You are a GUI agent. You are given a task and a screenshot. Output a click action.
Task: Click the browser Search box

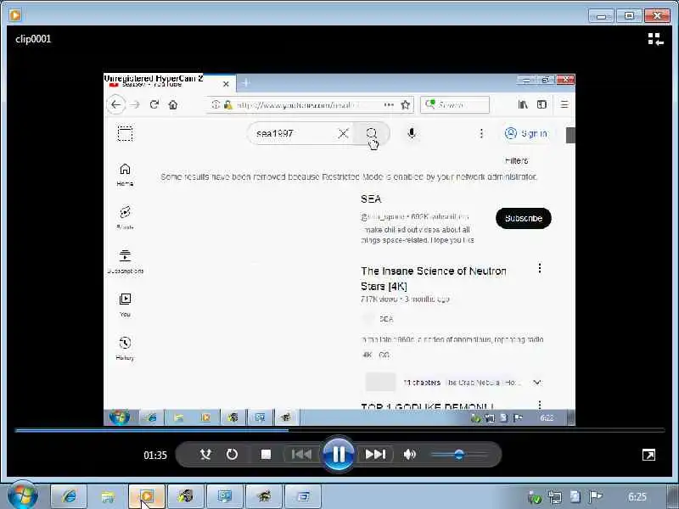tap(455, 104)
